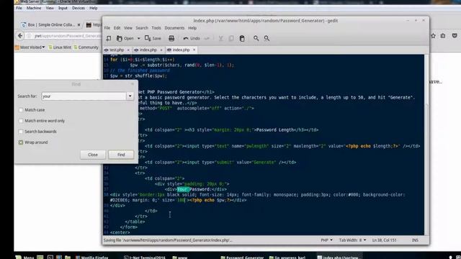Image resolution: width=461 pixels, height=259 pixels.
Task: Click the Redo arrow icon
Action: click(207, 38)
